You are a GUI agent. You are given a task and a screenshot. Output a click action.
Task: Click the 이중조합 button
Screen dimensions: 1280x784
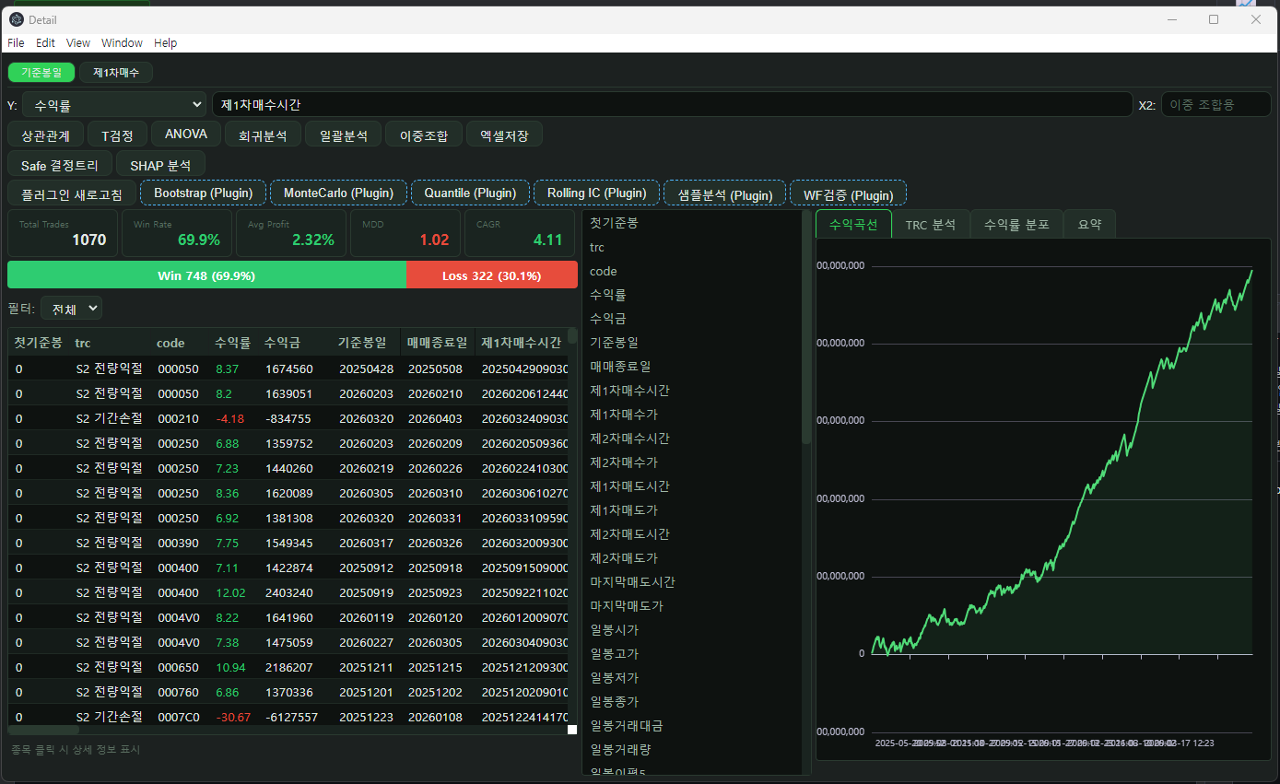coord(424,135)
